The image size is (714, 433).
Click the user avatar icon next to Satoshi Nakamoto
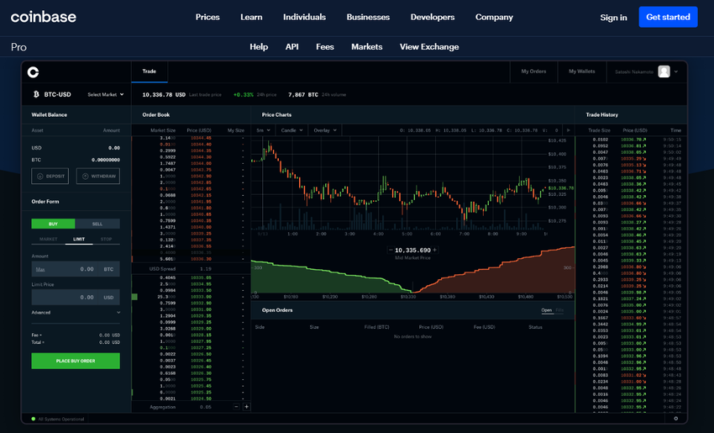[664, 71]
